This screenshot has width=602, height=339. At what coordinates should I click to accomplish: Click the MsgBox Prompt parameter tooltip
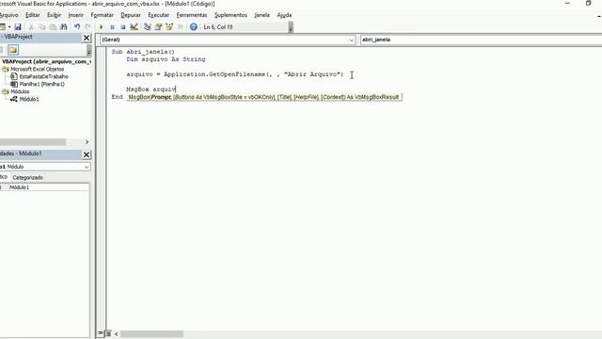click(x=264, y=97)
